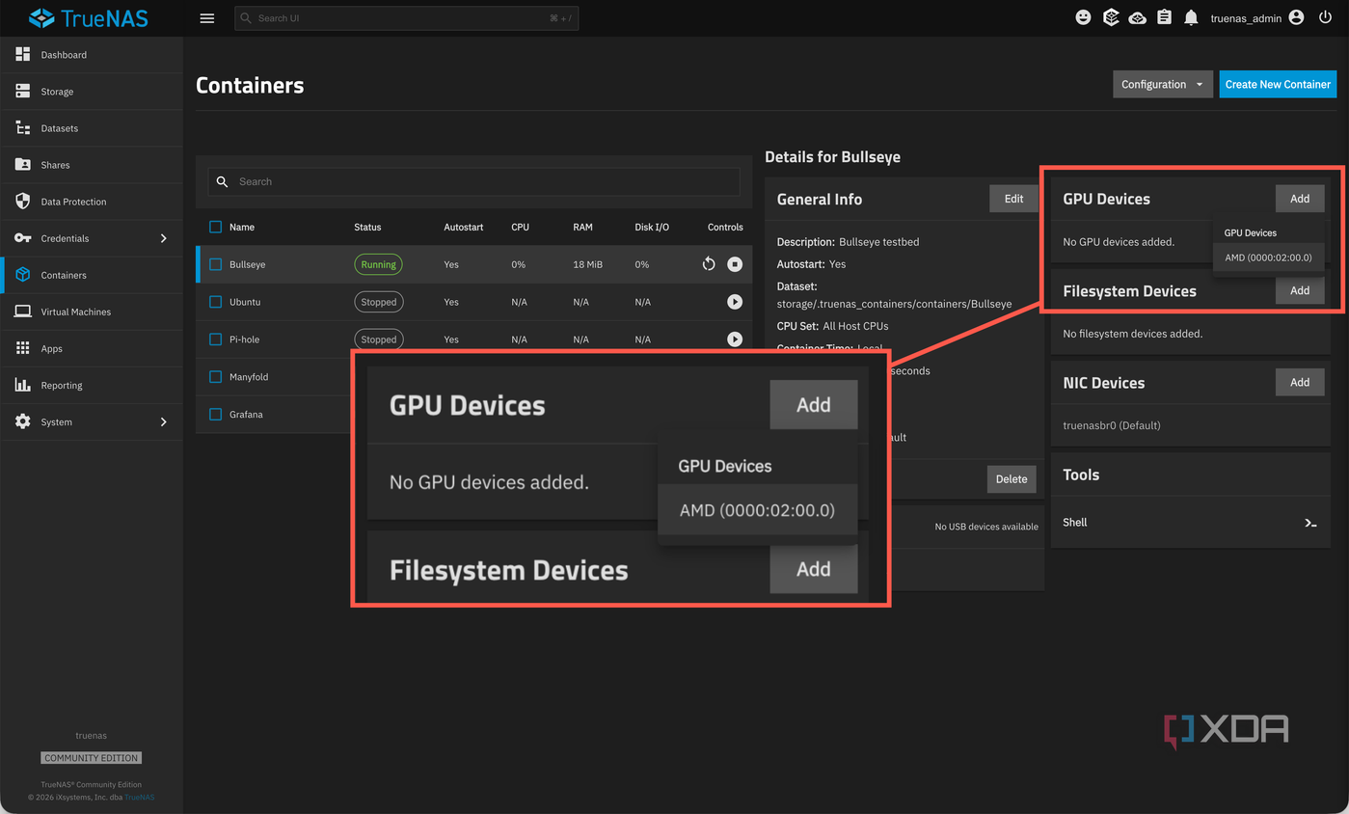
Task: Tick the Pi-hole container checkbox
Action: click(216, 339)
